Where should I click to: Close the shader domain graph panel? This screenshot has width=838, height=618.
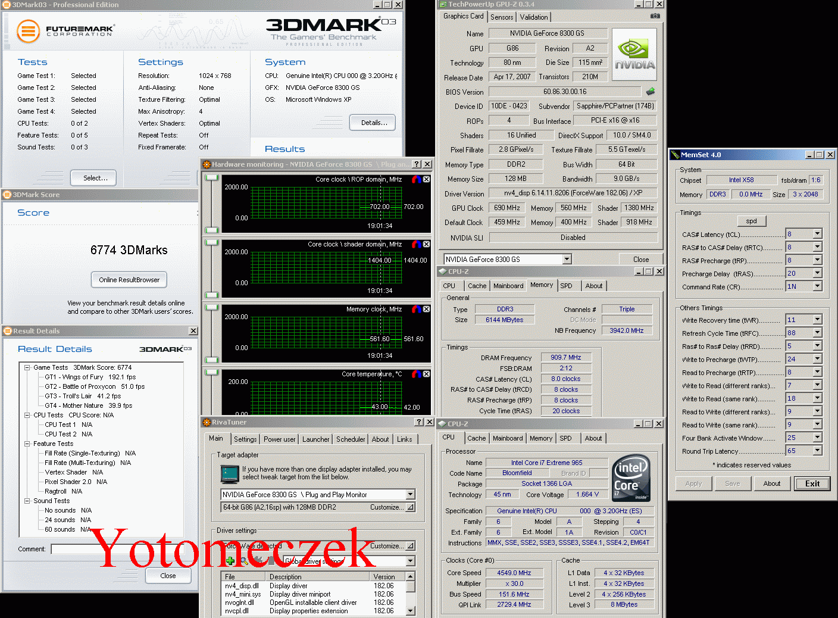click(x=426, y=244)
